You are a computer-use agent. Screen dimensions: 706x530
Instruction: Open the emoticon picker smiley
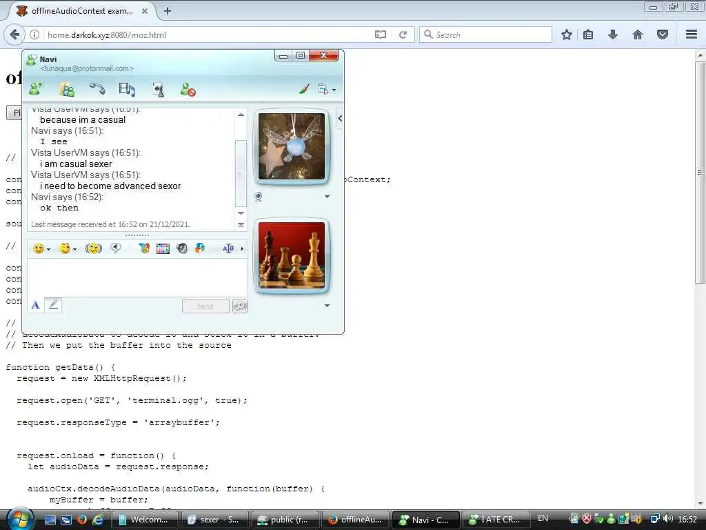(39, 248)
